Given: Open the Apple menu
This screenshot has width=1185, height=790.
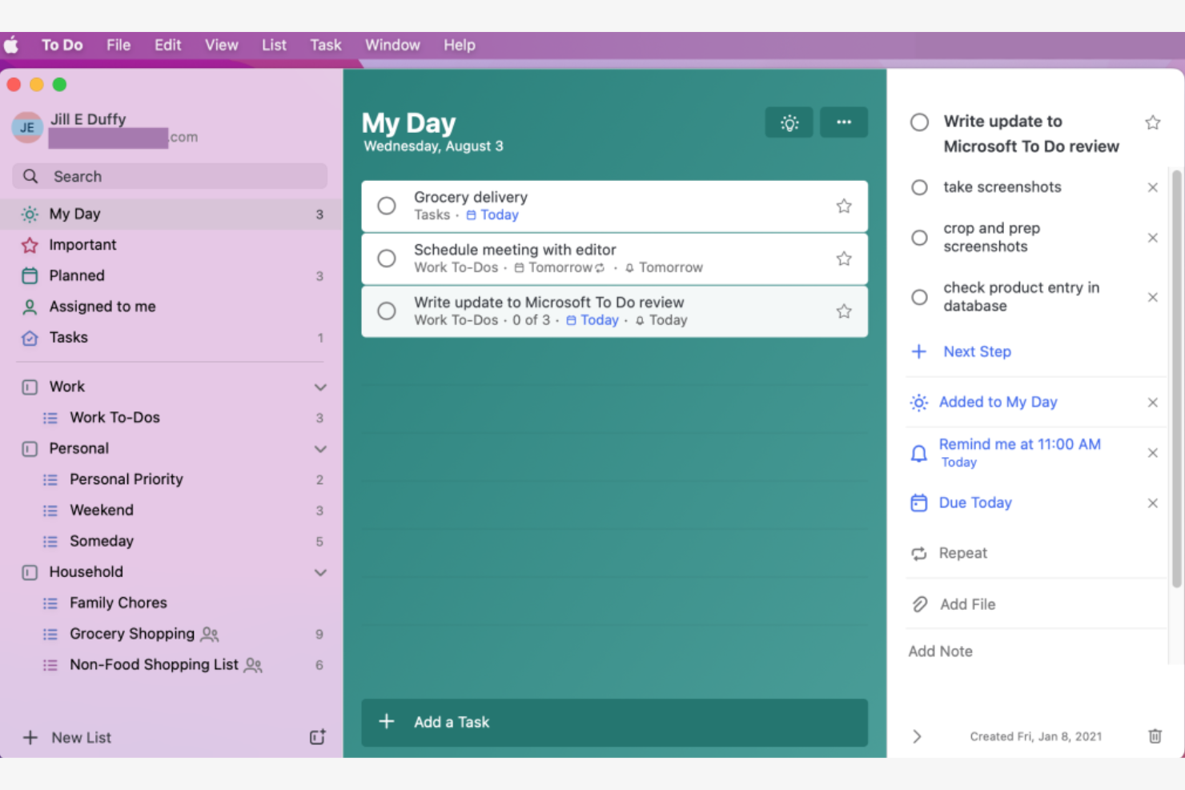Looking at the screenshot, I should (11, 45).
